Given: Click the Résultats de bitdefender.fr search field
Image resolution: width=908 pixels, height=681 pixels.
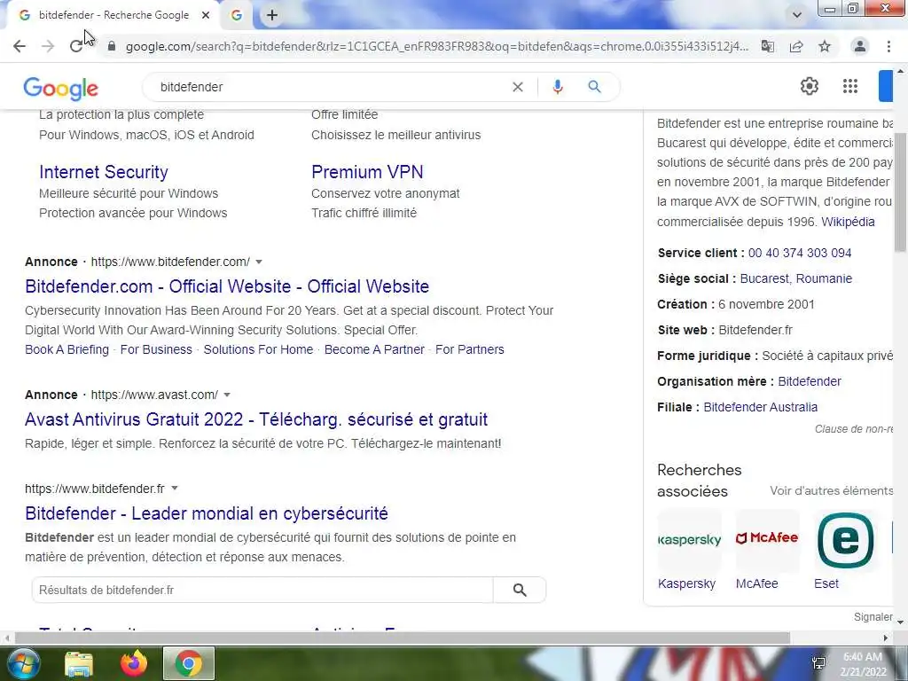Looking at the screenshot, I should [x=262, y=590].
